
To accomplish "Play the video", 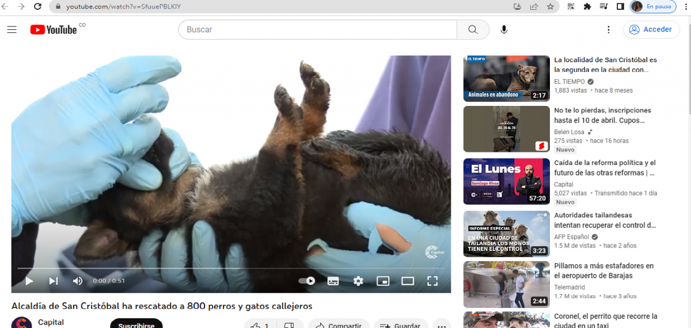I will (29, 281).
